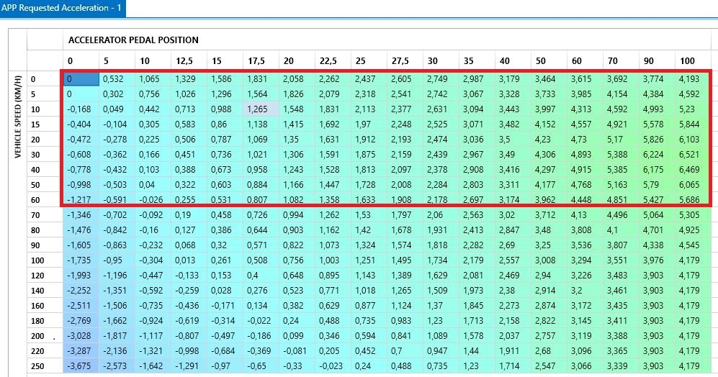Select highlighted cell 0 at speed 0, pedal 0
The image size is (718, 377).
[81, 79]
